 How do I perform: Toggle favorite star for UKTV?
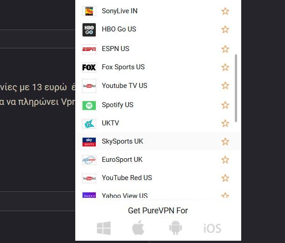[x=225, y=124]
